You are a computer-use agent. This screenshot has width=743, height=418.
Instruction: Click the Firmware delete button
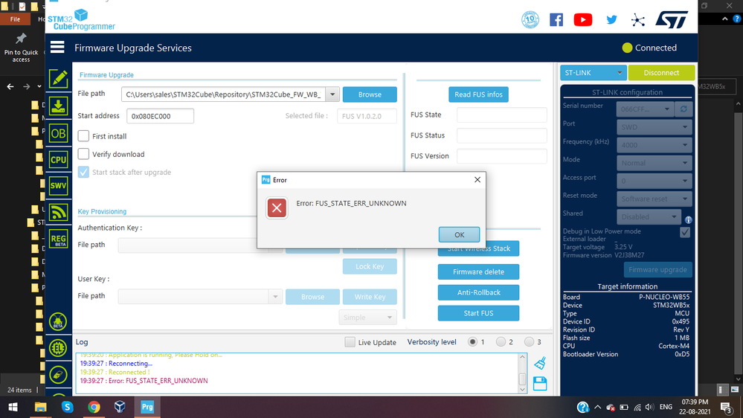478,271
